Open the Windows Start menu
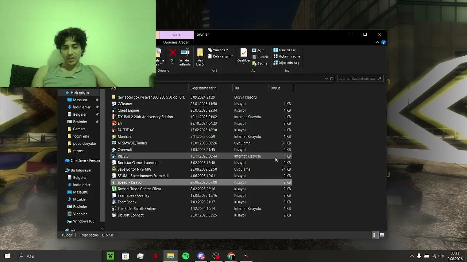The width and height of the screenshot is (467, 262). [x=7, y=256]
